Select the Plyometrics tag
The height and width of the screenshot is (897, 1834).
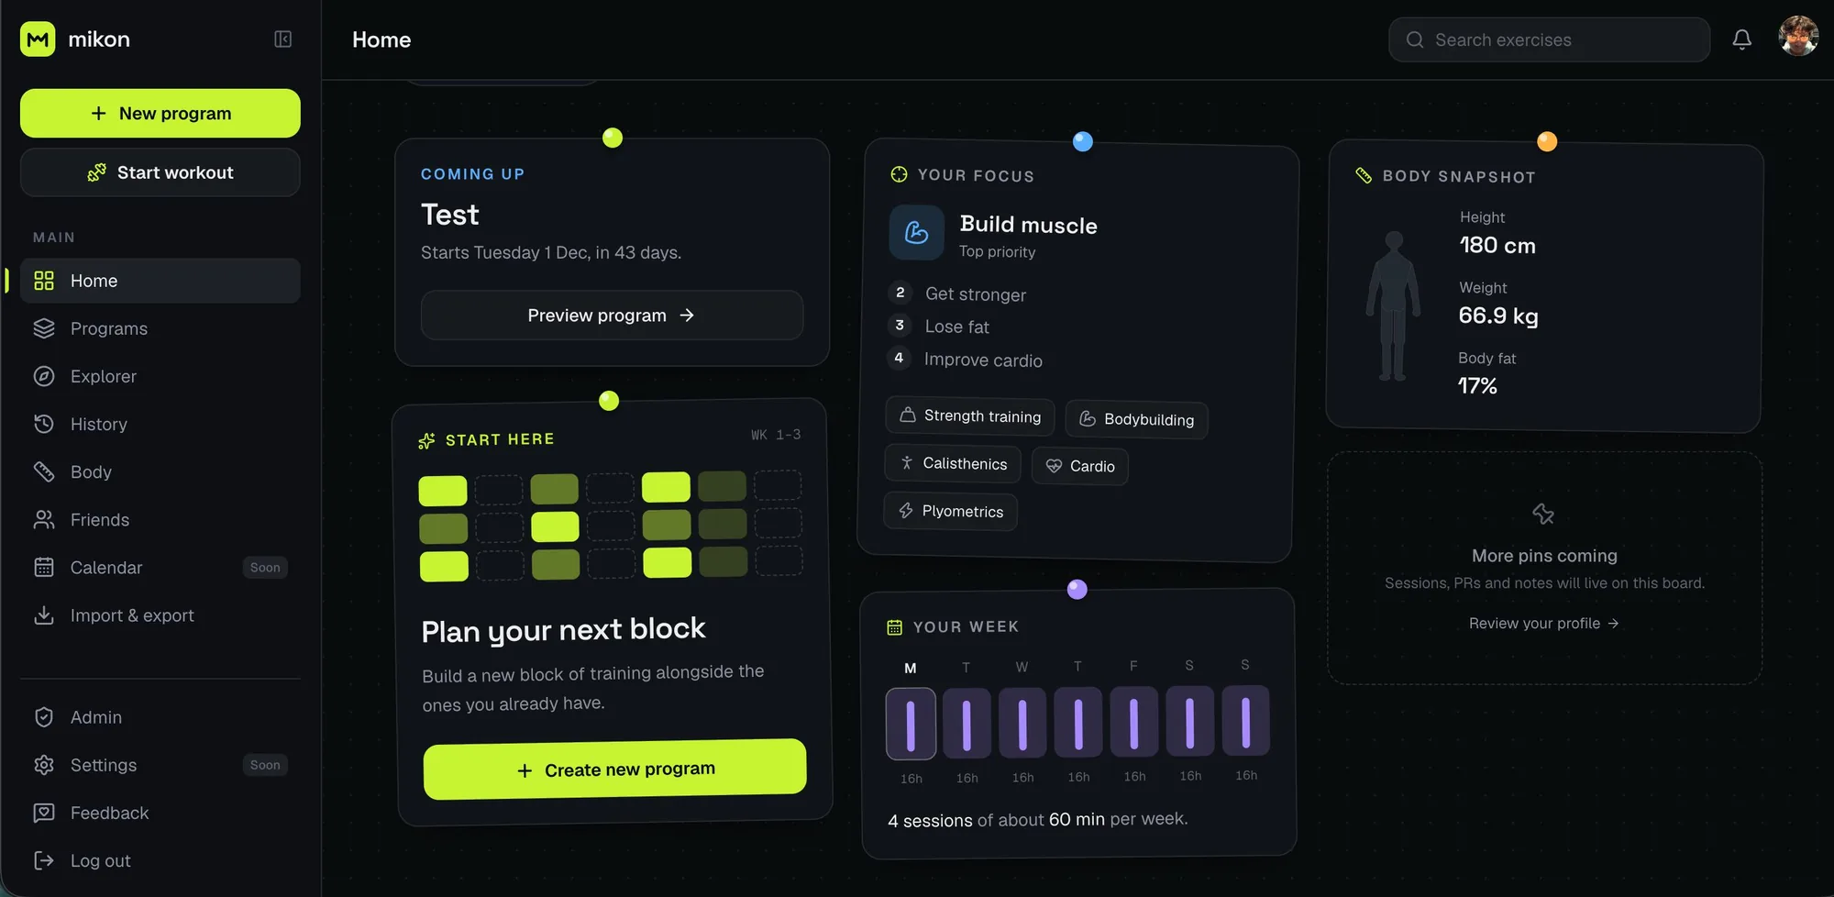pyautogui.click(x=951, y=511)
